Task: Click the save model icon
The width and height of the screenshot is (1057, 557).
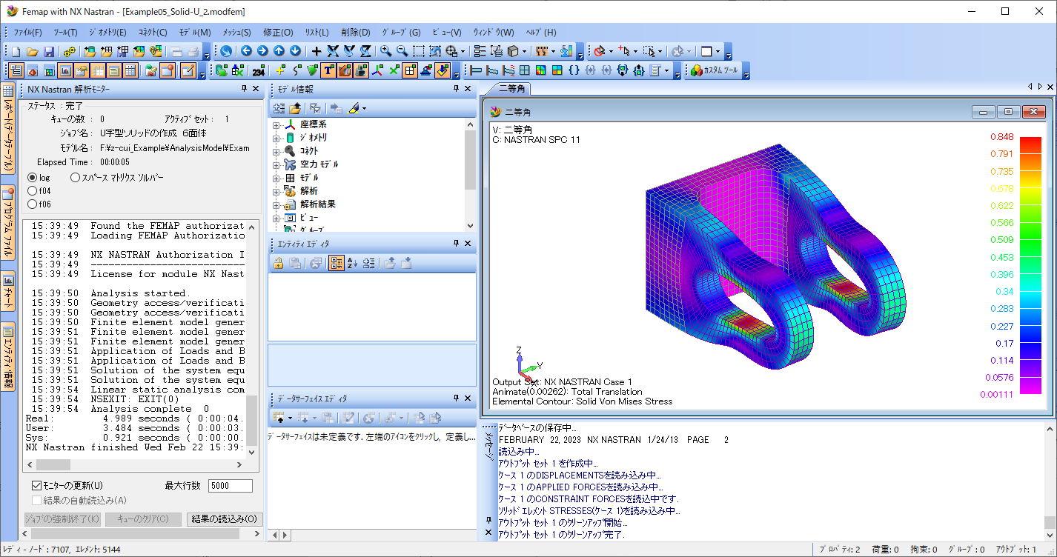Action: (50, 51)
